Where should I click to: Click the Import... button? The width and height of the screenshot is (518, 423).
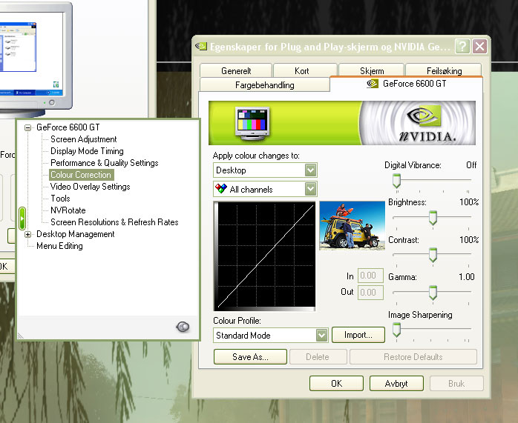click(x=358, y=335)
